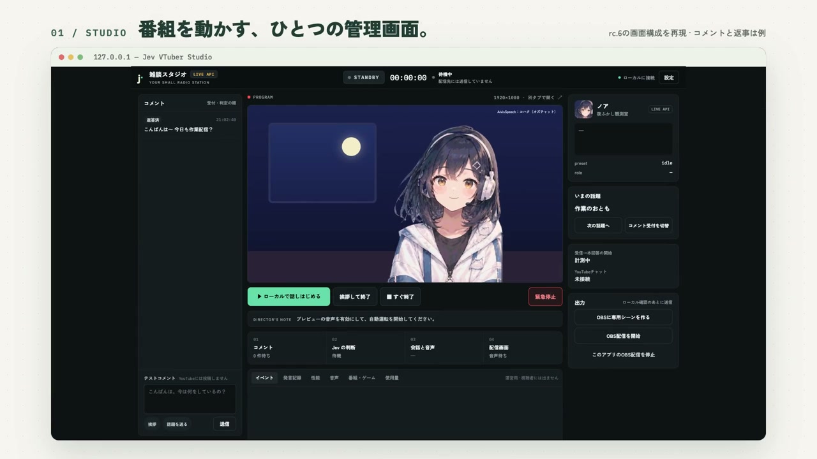The image size is (817, 459).
Task: Start talking locally with ローカルで話しはじめる
Action: click(289, 296)
